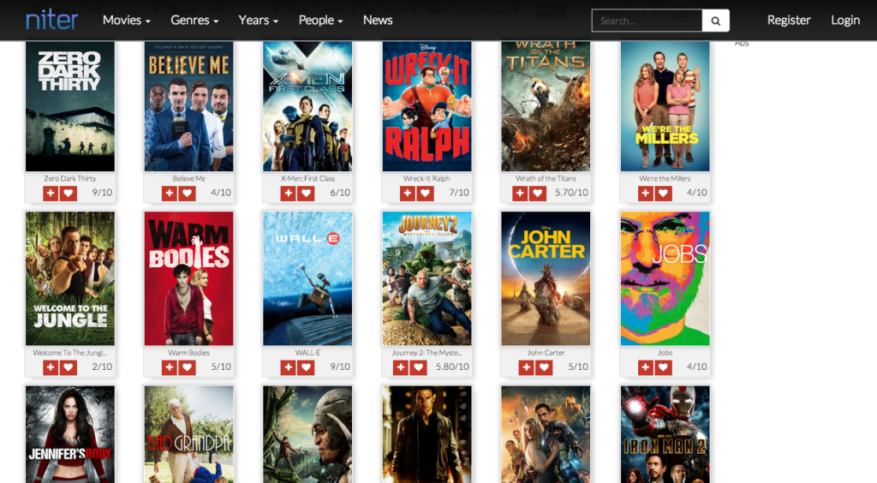Click the search magnifier button
The image size is (877, 483).
pyautogui.click(x=715, y=21)
